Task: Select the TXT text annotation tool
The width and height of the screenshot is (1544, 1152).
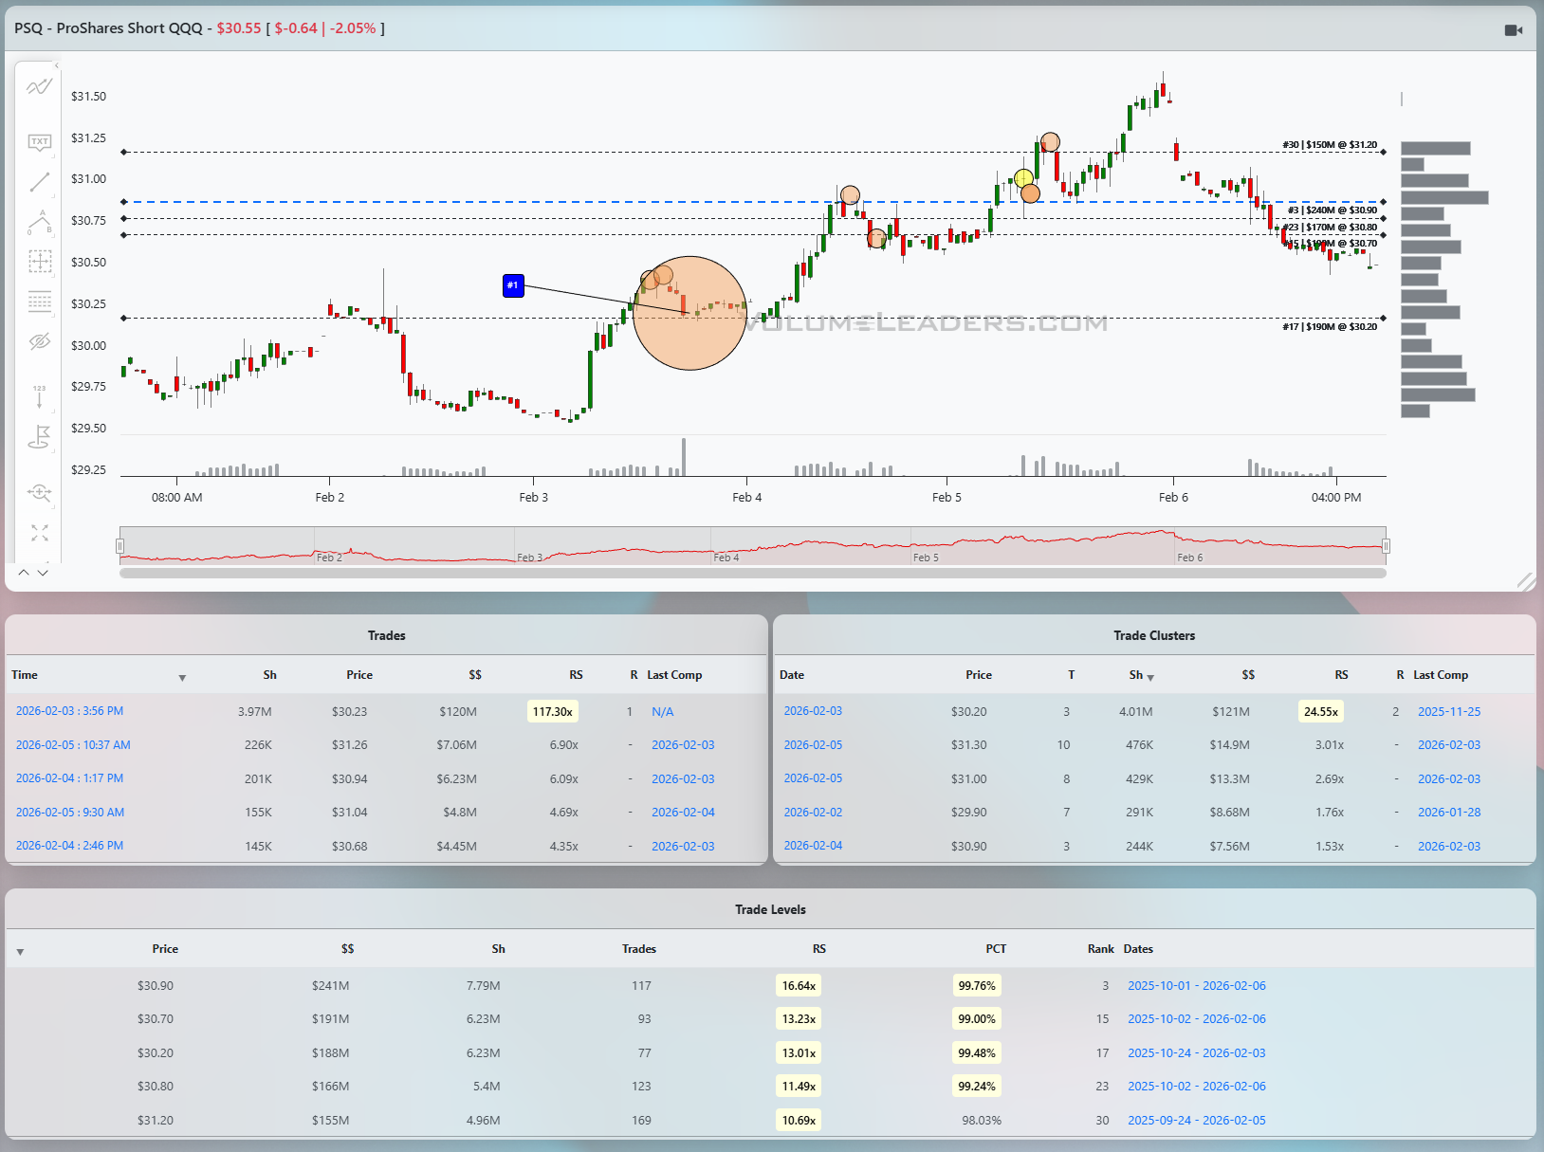Action: 39,142
